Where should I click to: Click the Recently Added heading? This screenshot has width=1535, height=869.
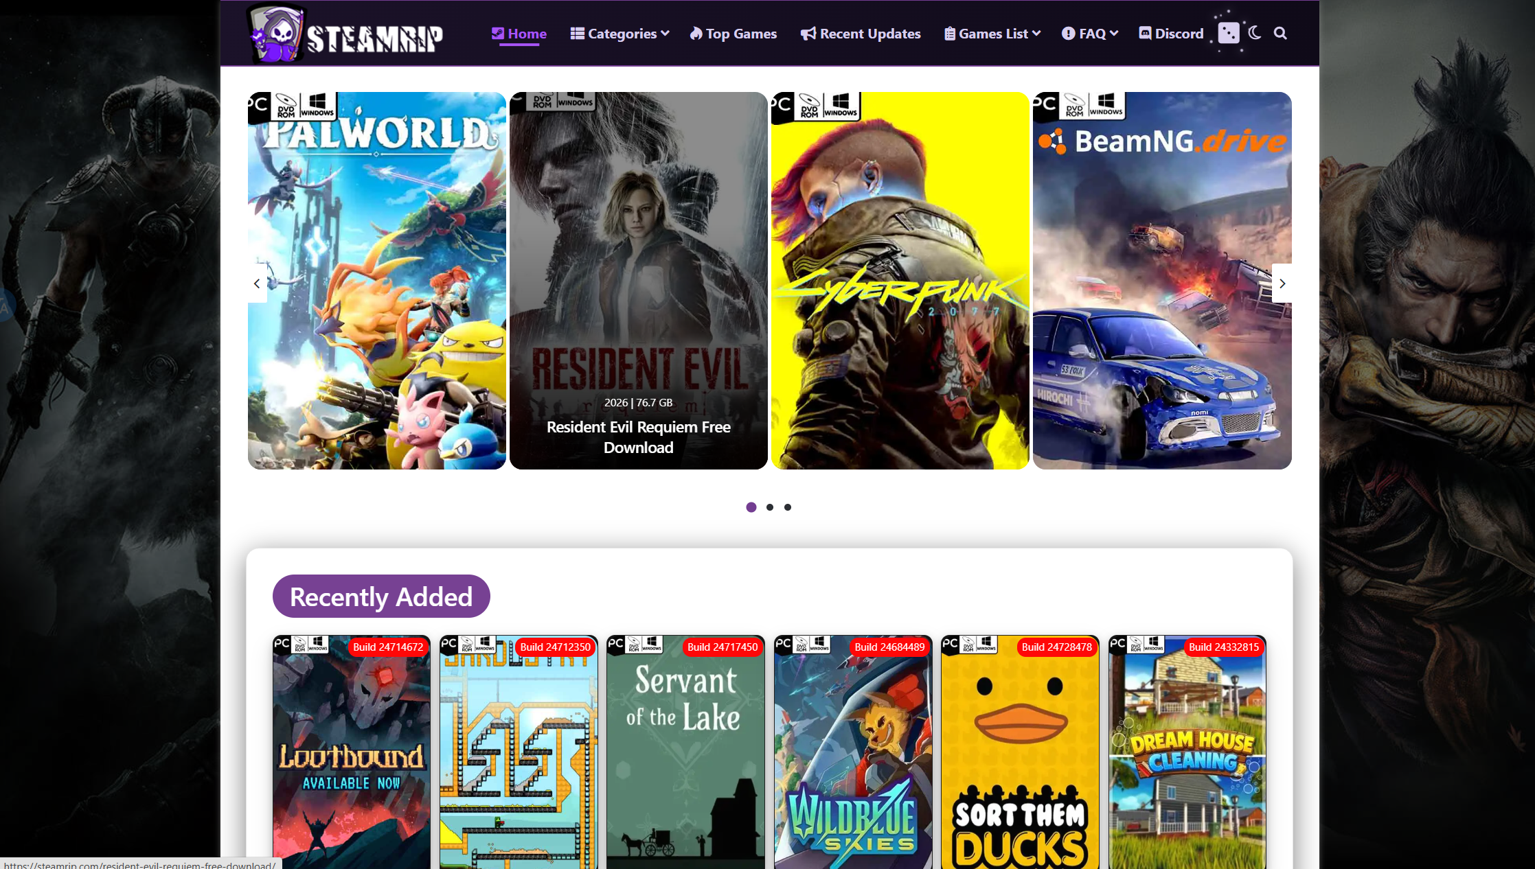[x=381, y=596]
